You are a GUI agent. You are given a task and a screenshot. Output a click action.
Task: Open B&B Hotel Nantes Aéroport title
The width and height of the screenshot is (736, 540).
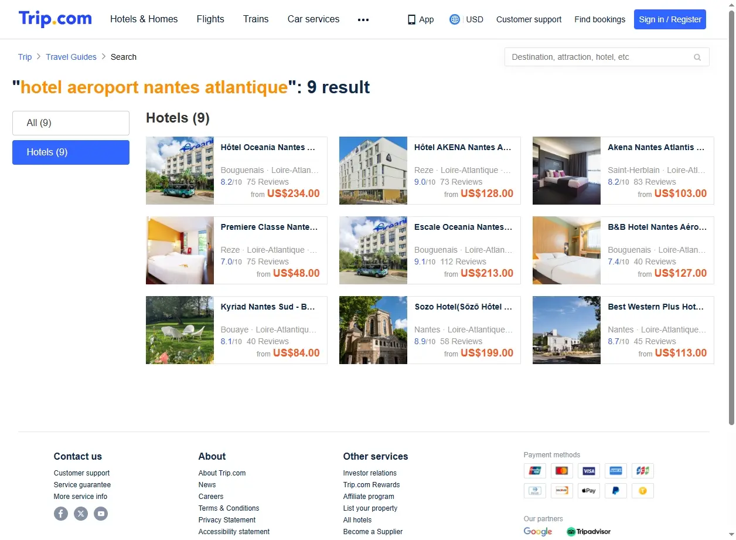pyautogui.click(x=657, y=227)
